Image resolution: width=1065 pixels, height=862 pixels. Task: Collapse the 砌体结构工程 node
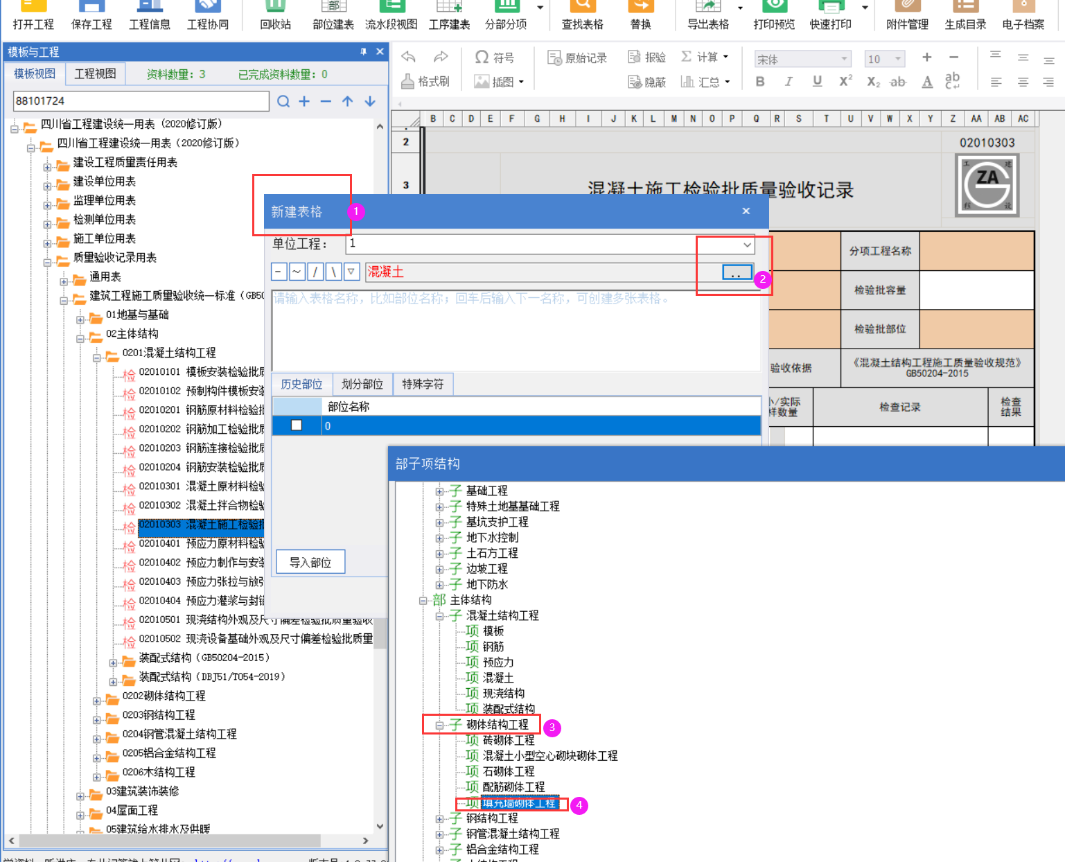pos(439,725)
